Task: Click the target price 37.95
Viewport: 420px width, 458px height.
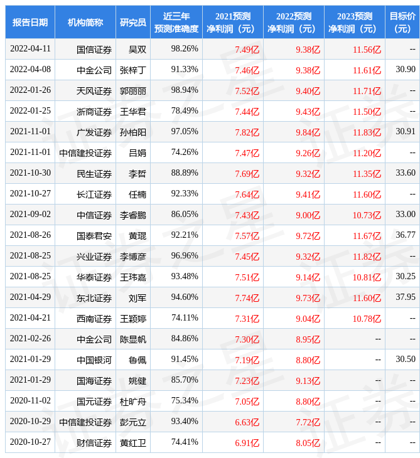Action: (406, 297)
